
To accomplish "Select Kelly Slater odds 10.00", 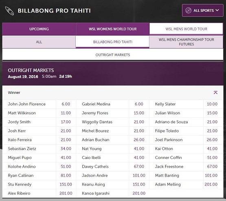I will (x=212, y=104).
